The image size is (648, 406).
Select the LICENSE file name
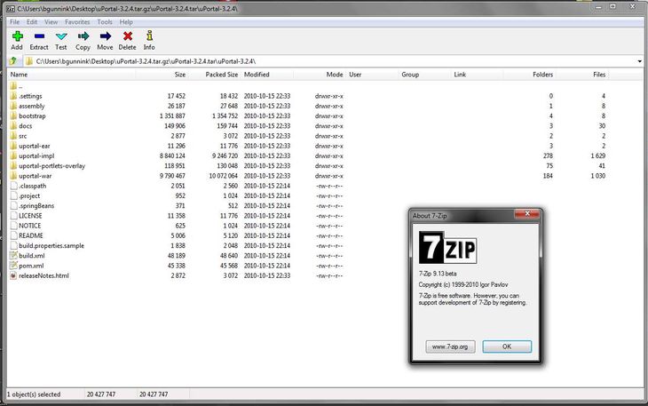coord(30,215)
